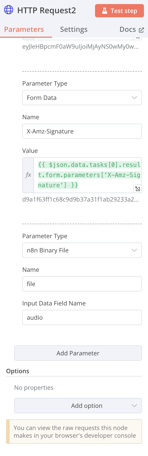
Task: Click the file name input field
Action: (82, 284)
